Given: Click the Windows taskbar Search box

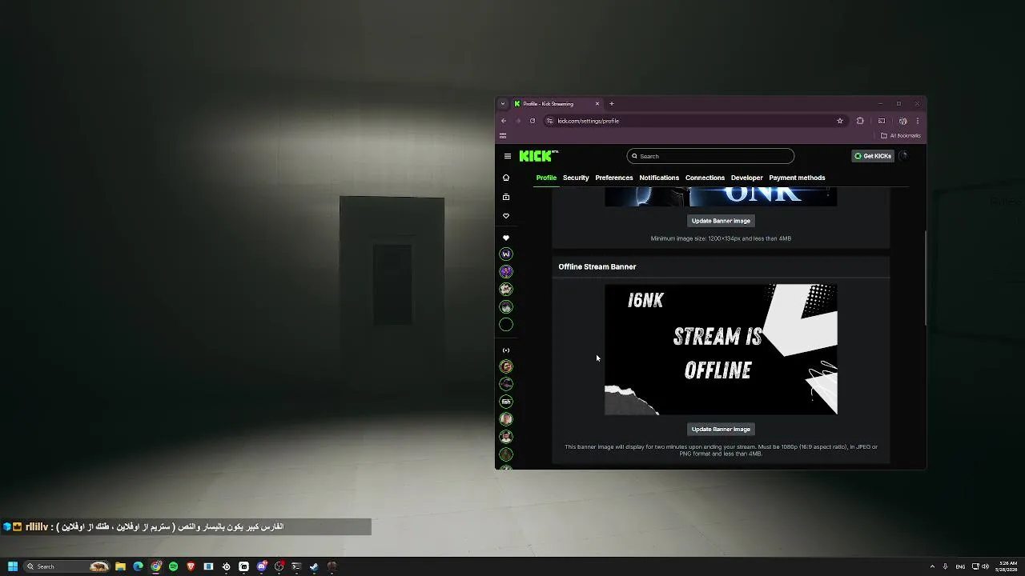Looking at the screenshot, I should point(66,566).
